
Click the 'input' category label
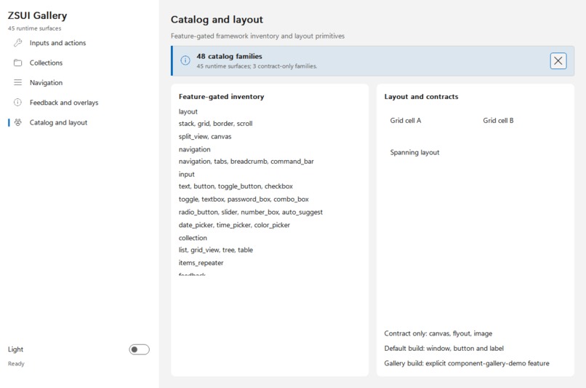(x=187, y=174)
